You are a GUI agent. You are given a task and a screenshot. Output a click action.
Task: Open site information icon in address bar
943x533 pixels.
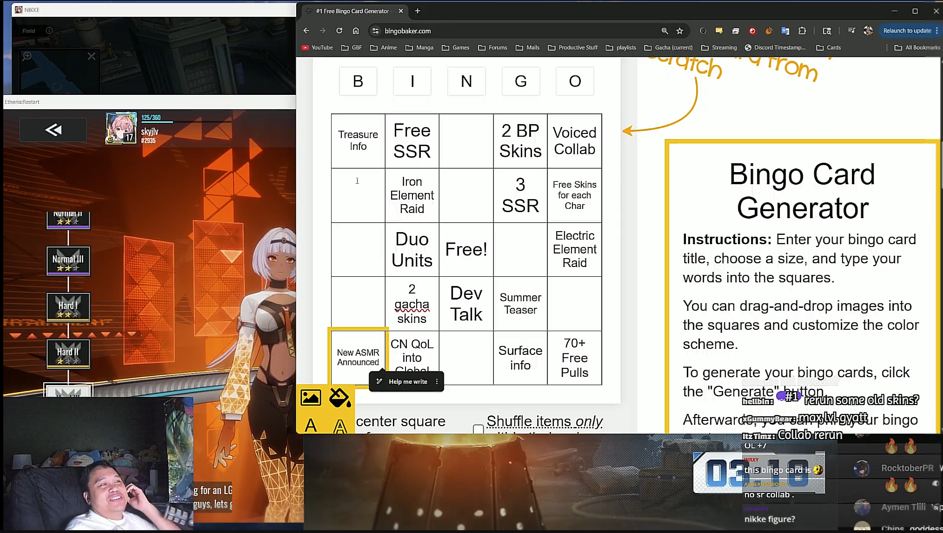point(376,31)
